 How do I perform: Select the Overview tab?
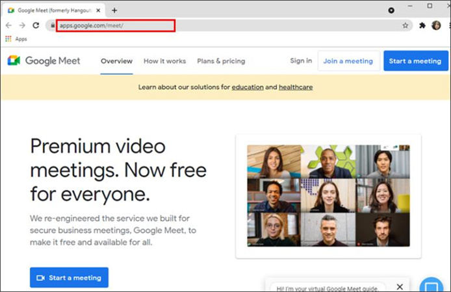click(x=116, y=61)
